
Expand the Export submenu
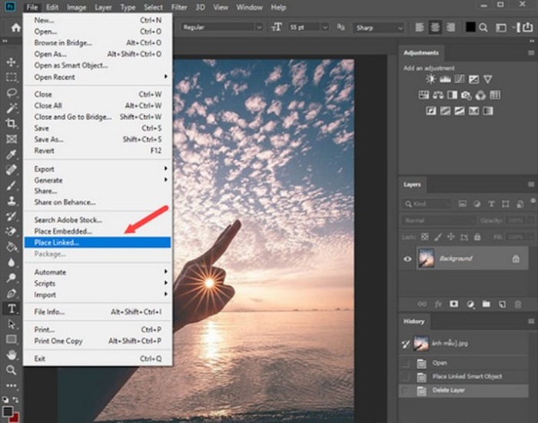98,169
